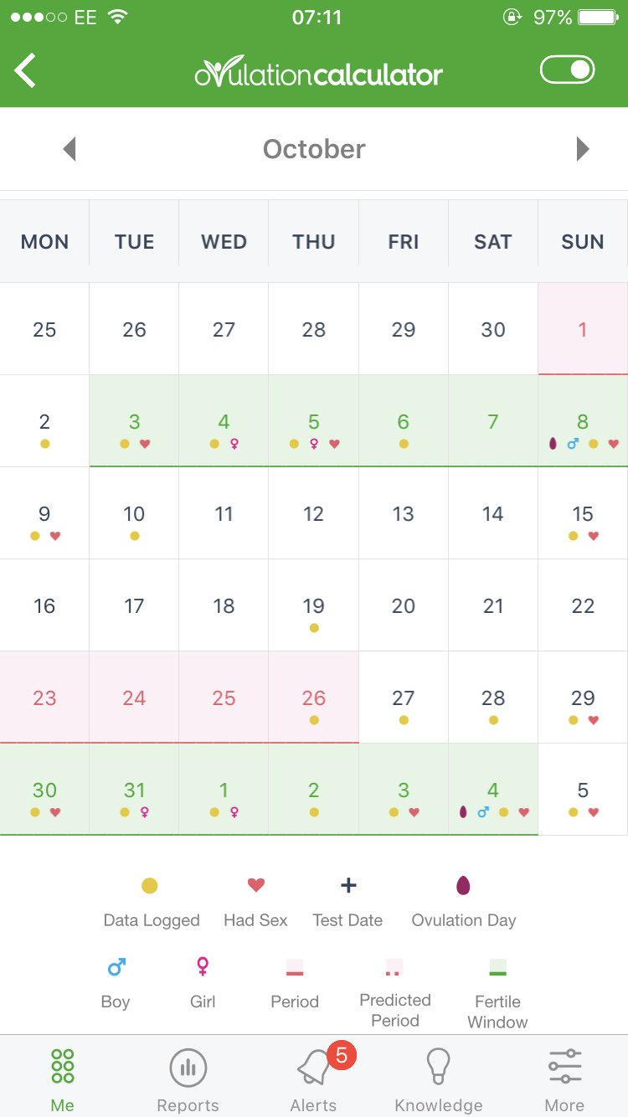Advance to next month with right arrow
628x1117 pixels.
point(583,149)
